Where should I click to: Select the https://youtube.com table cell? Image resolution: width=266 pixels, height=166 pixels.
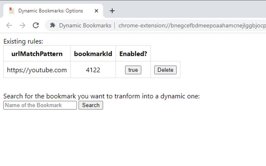pyautogui.click(x=37, y=70)
